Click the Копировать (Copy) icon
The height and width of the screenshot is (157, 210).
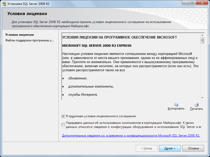coord(176,104)
